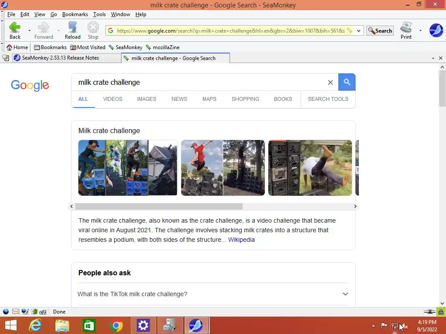
Task: Click Home on the bookmarks toolbar
Action: [x=17, y=47]
